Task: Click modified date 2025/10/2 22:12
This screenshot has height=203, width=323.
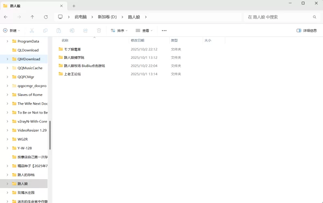Action: coord(144,49)
